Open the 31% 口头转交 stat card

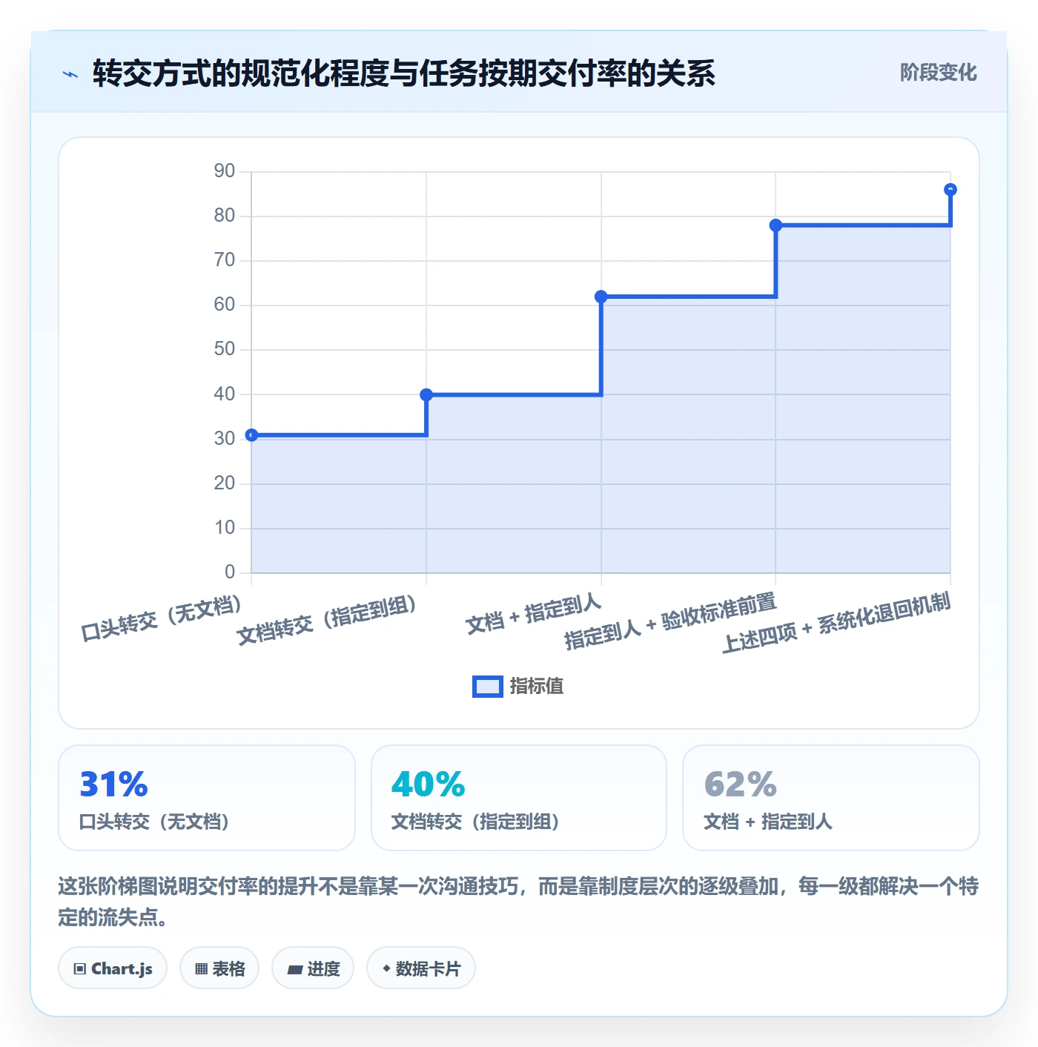coord(207,798)
